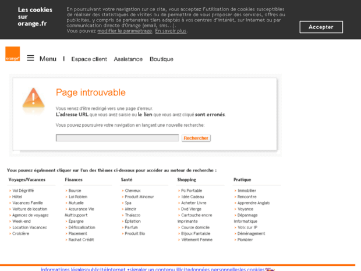Image resolution: width=361 pixels, height=271 pixels.
Task: Click the Voyages/Vacances heading
Action: tap(27, 180)
